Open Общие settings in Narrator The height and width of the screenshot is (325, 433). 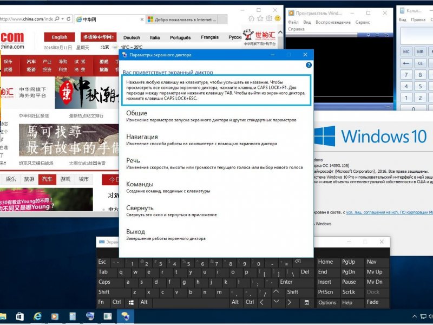coord(211,116)
